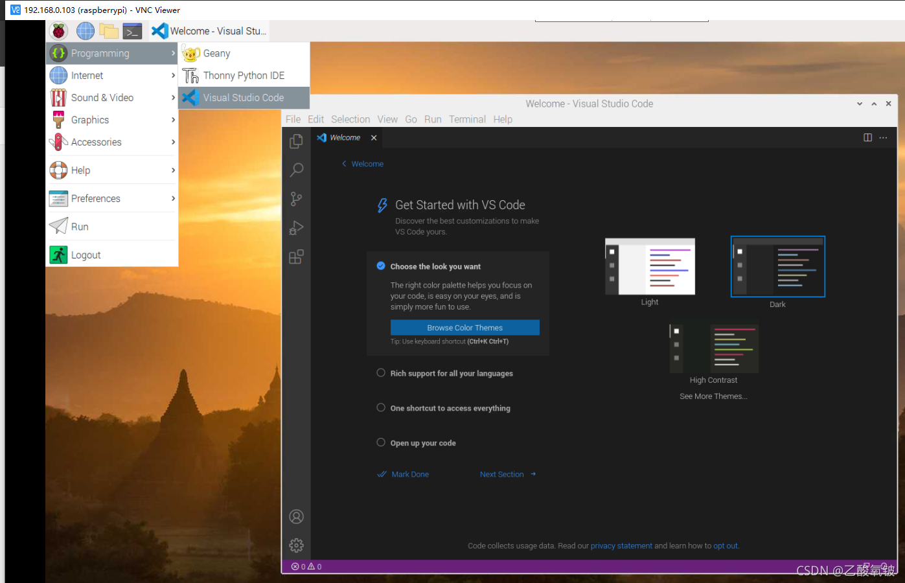The width and height of the screenshot is (905, 583).
Task: Click the lightning bolt Get Started icon
Action: (x=383, y=205)
